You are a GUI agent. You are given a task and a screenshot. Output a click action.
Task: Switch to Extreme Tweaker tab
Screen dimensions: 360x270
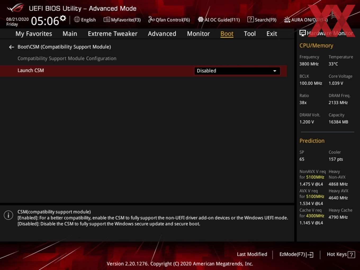112,34
